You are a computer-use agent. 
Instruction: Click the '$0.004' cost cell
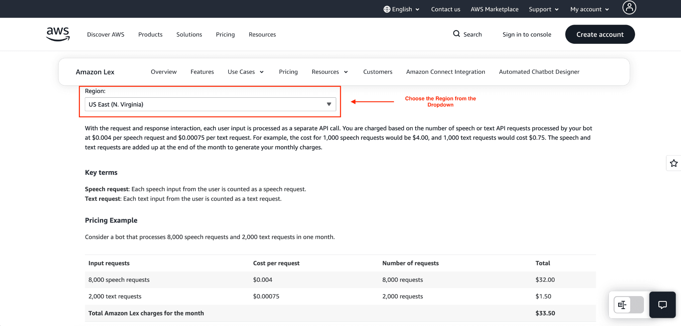coord(263,280)
